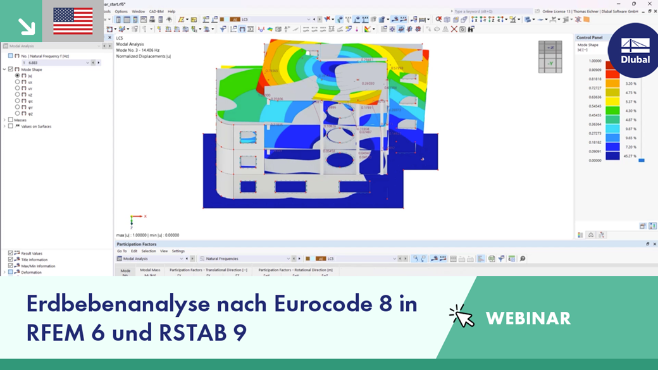Enable the uZ mode shape radio button
Screen dimensions: 658x370
pyautogui.click(x=17, y=94)
